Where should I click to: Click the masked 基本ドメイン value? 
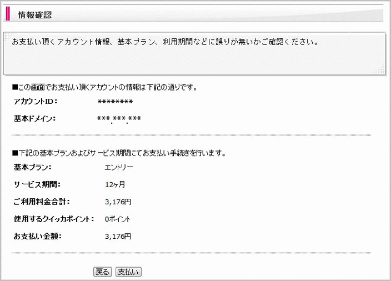[x=119, y=119]
